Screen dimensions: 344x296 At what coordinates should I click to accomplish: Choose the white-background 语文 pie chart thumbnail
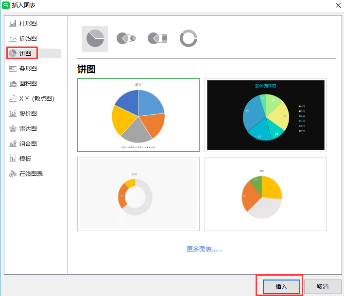coord(138,115)
